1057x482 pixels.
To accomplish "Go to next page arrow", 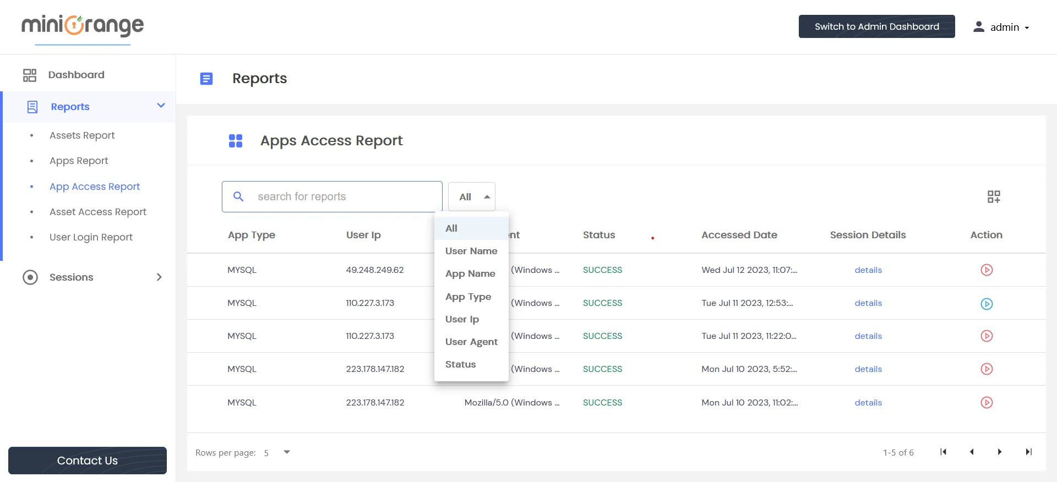I will [1000, 452].
